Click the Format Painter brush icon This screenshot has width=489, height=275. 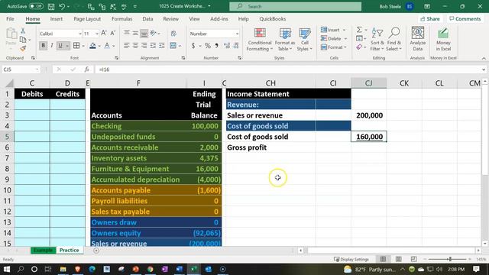click(x=23, y=48)
